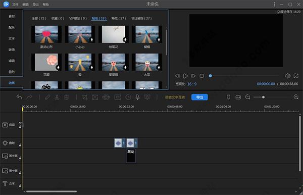This screenshot has width=303, height=195.
Task: Click the blue 导出 export button
Action: (x=199, y=97)
